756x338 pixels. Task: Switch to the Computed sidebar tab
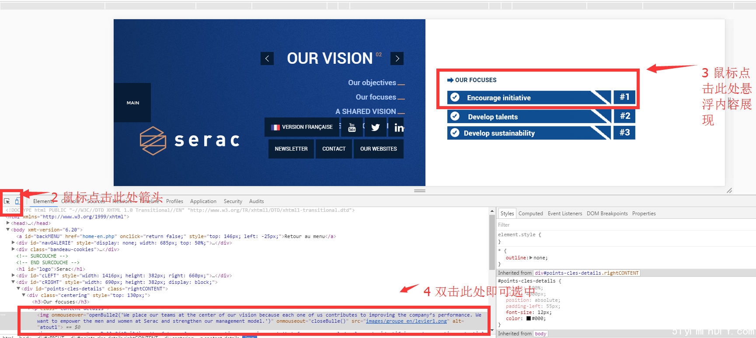tap(531, 214)
